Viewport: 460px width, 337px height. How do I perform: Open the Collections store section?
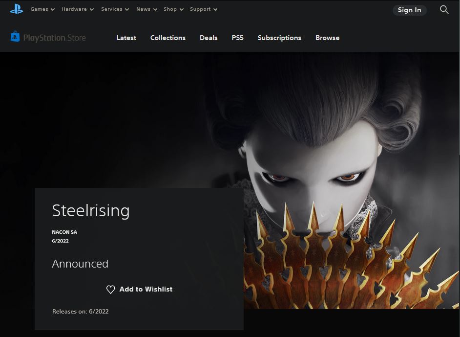(168, 38)
